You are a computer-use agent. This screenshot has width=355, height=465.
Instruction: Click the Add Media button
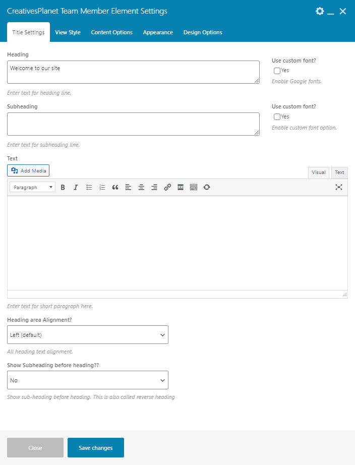[x=28, y=171]
